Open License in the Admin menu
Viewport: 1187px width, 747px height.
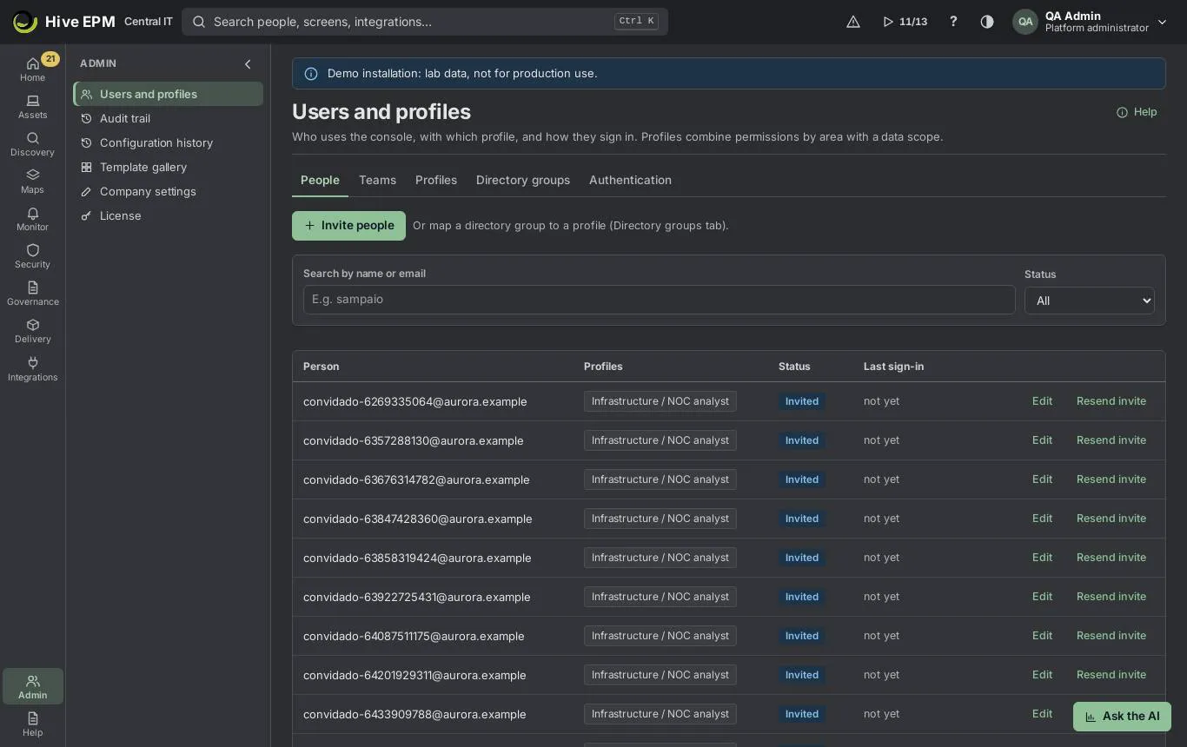tap(168, 215)
